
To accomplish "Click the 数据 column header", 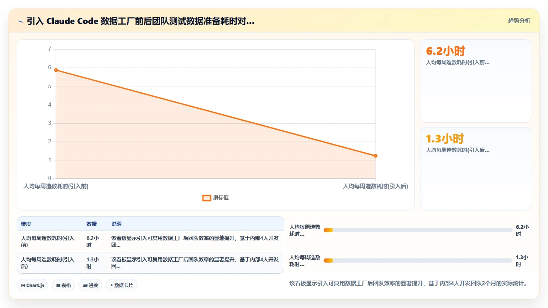I will coord(92,224).
